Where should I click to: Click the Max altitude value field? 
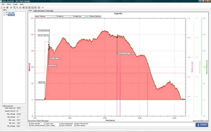click(21, 114)
